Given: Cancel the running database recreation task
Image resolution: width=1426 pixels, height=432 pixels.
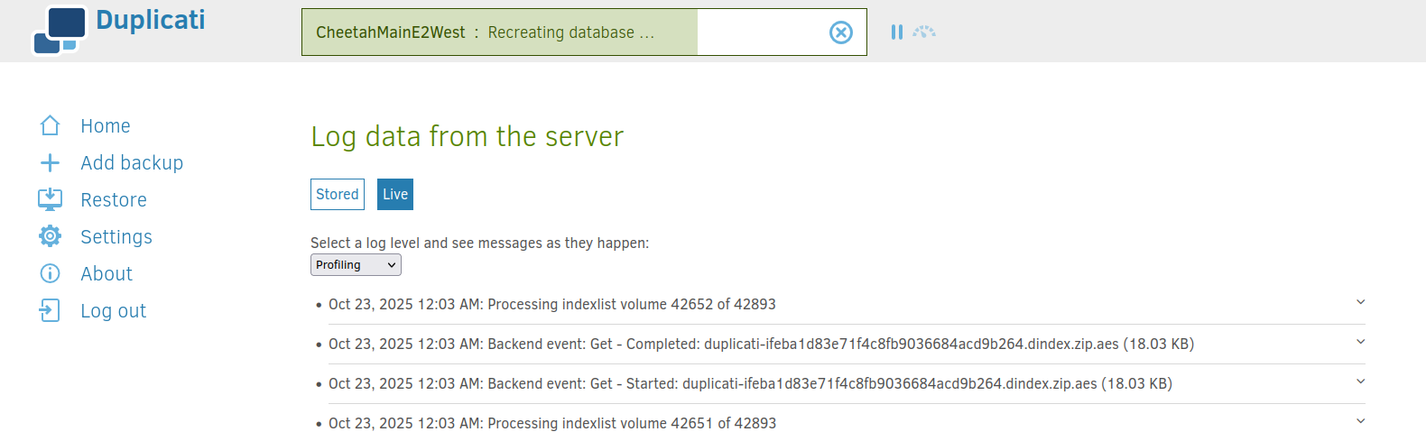Looking at the screenshot, I should coord(840,32).
